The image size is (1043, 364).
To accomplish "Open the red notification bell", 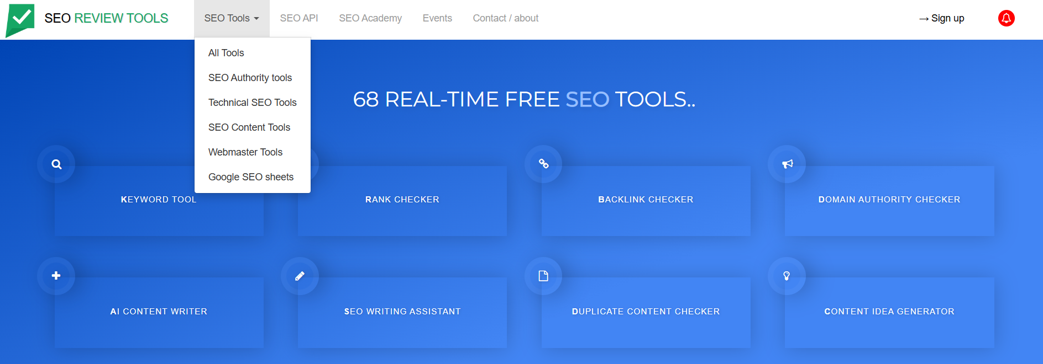I will click(x=1006, y=18).
